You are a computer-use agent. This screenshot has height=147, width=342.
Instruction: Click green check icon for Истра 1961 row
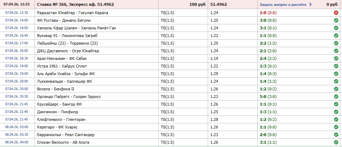pyautogui.click(x=336, y=66)
